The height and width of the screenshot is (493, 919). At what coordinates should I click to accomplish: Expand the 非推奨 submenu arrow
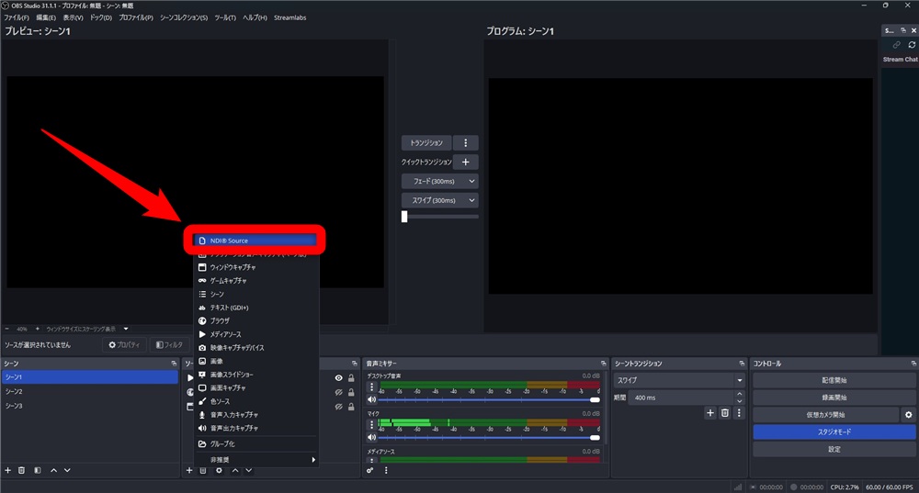click(x=313, y=460)
